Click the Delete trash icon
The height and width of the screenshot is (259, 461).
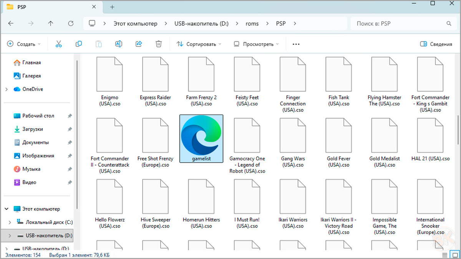point(159,44)
